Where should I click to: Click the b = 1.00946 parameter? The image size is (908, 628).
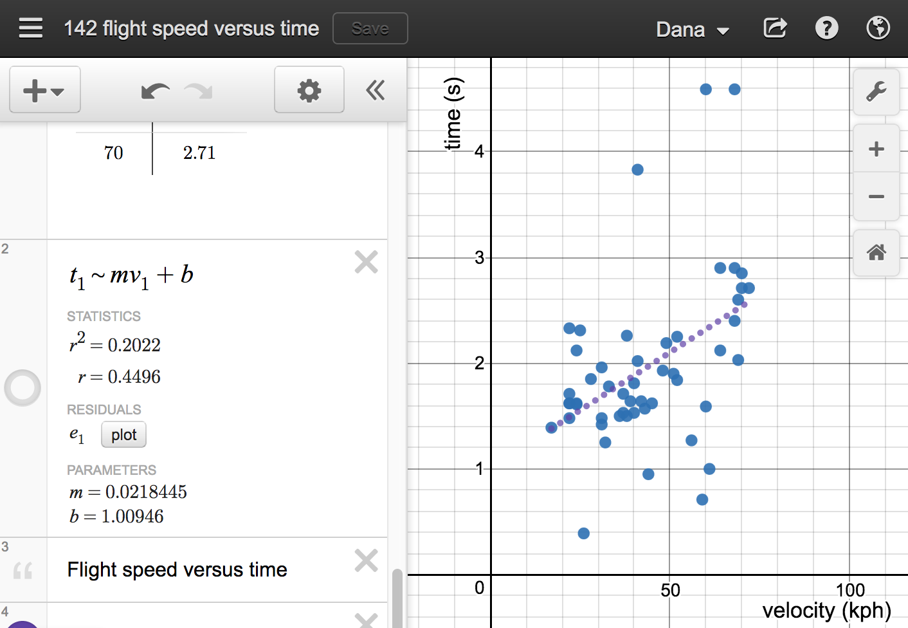pyautogui.click(x=116, y=516)
